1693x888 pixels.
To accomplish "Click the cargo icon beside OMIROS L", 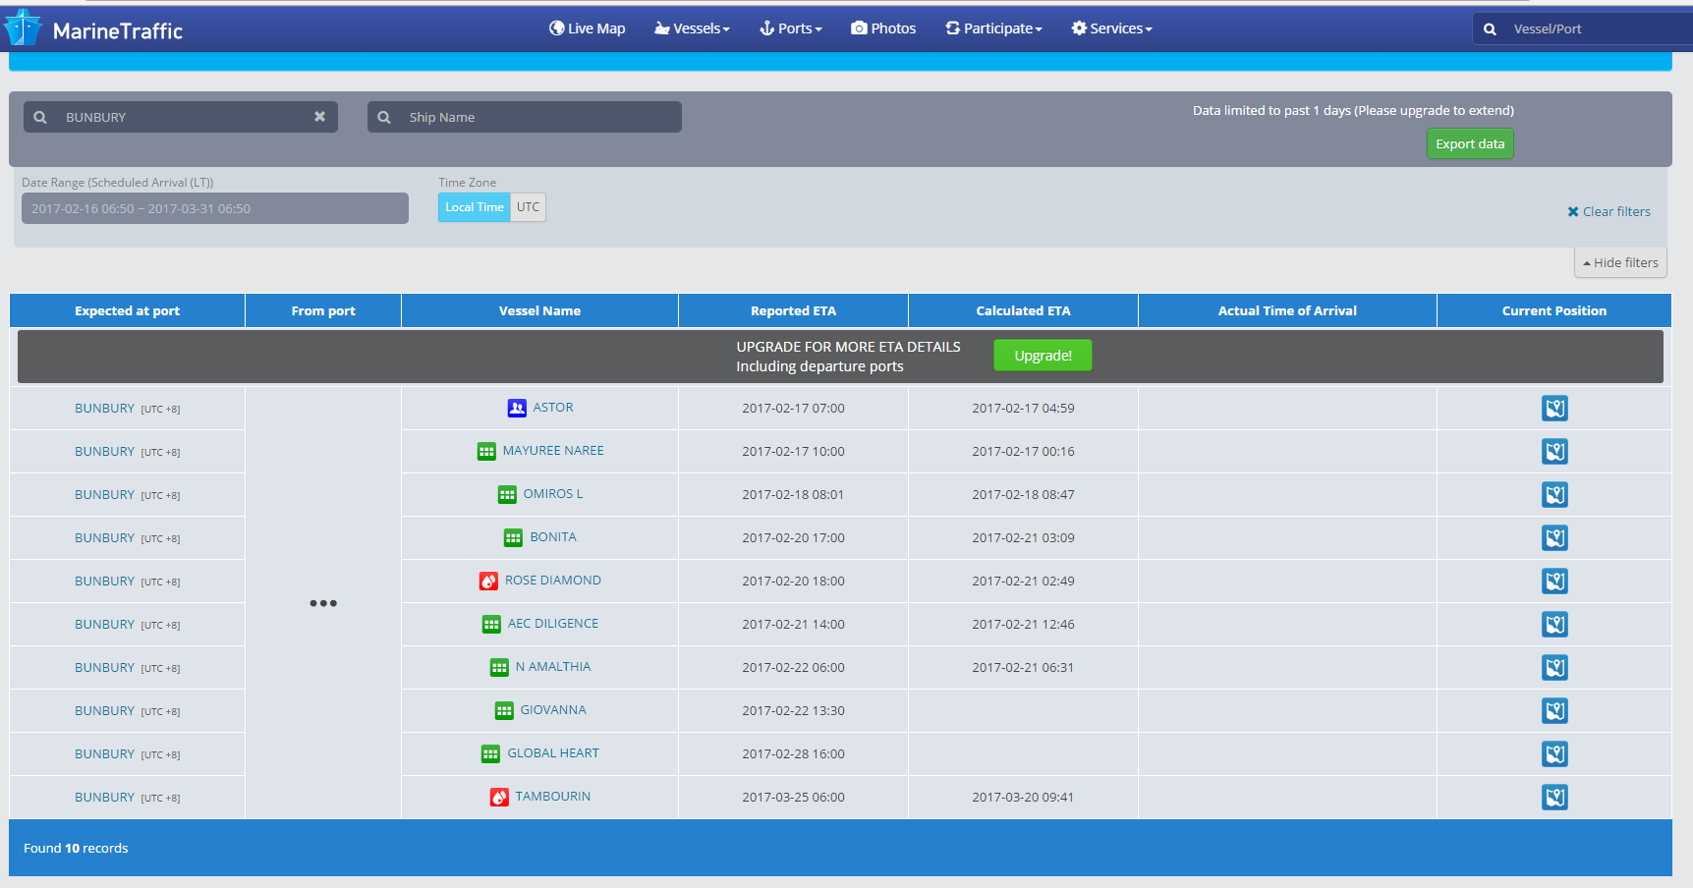I will tap(507, 494).
